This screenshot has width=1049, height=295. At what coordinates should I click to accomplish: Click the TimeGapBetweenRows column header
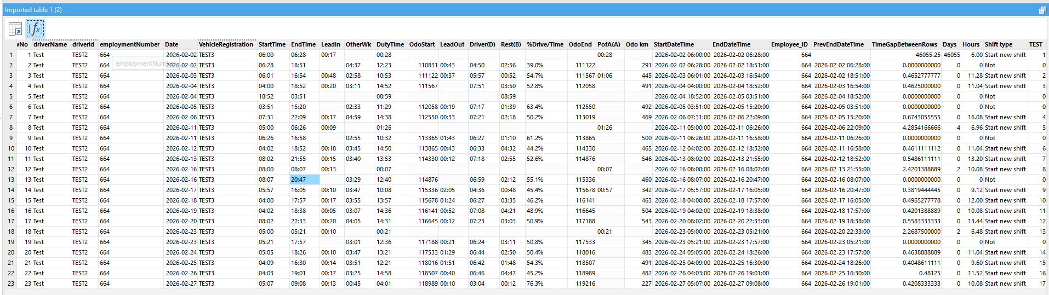904,44
